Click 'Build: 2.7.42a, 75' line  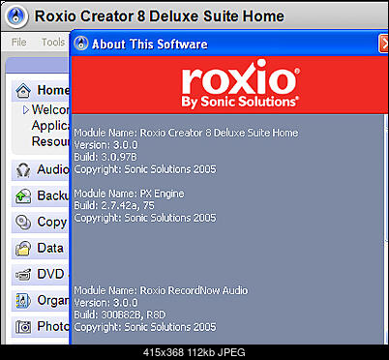[x=114, y=205]
